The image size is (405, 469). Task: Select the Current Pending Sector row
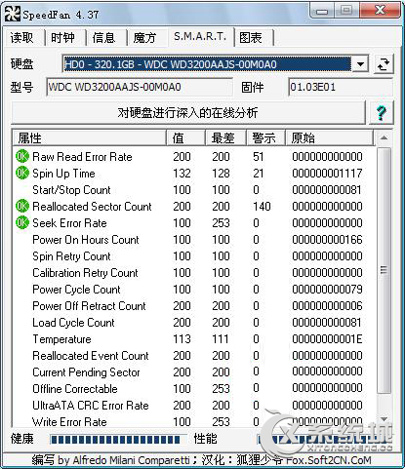click(194, 372)
